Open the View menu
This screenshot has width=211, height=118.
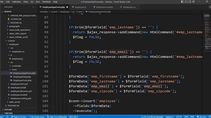coord(26,2)
